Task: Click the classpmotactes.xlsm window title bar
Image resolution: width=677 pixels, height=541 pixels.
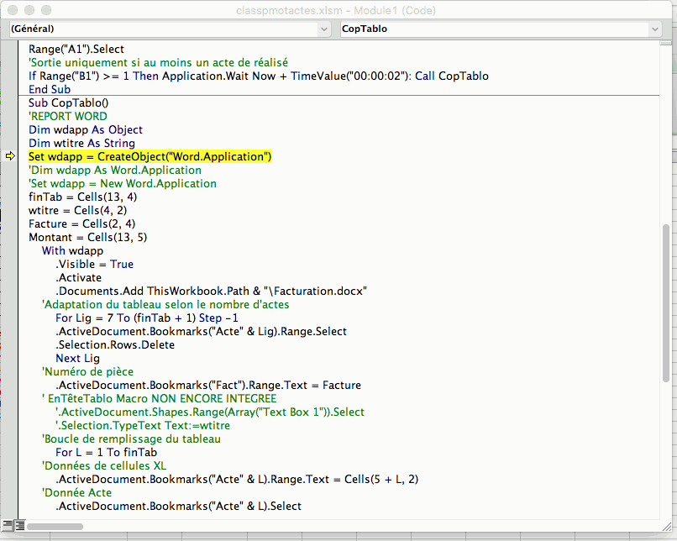Action: tap(338, 9)
